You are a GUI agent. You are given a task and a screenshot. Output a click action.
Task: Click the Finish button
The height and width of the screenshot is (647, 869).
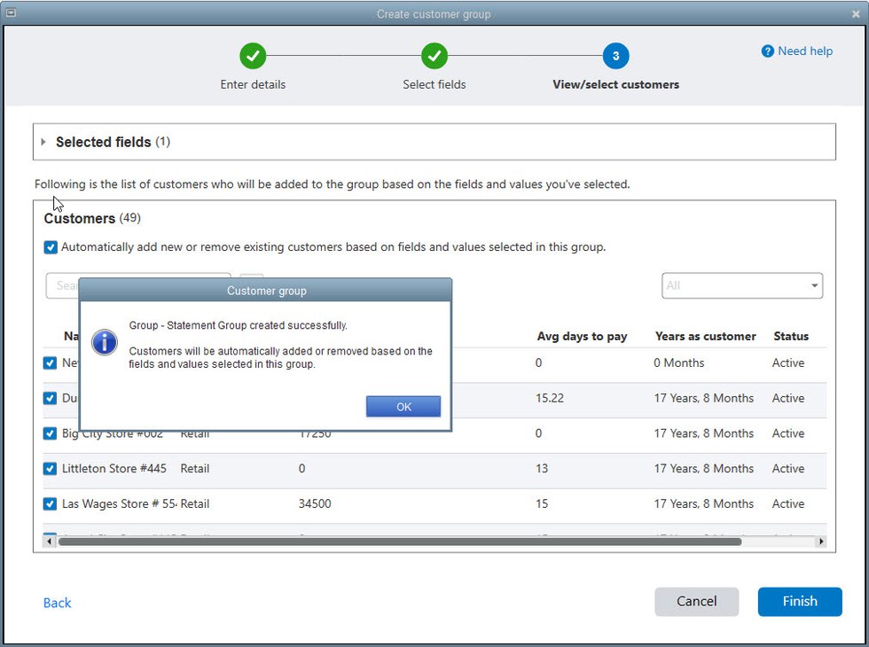(x=799, y=601)
